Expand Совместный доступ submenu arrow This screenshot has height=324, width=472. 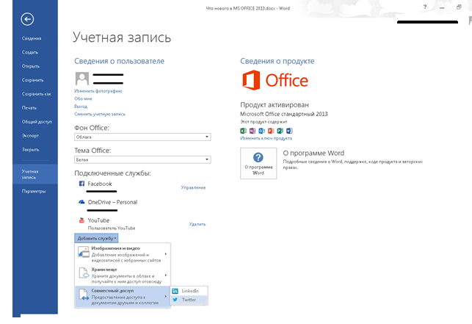click(x=166, y=297)
